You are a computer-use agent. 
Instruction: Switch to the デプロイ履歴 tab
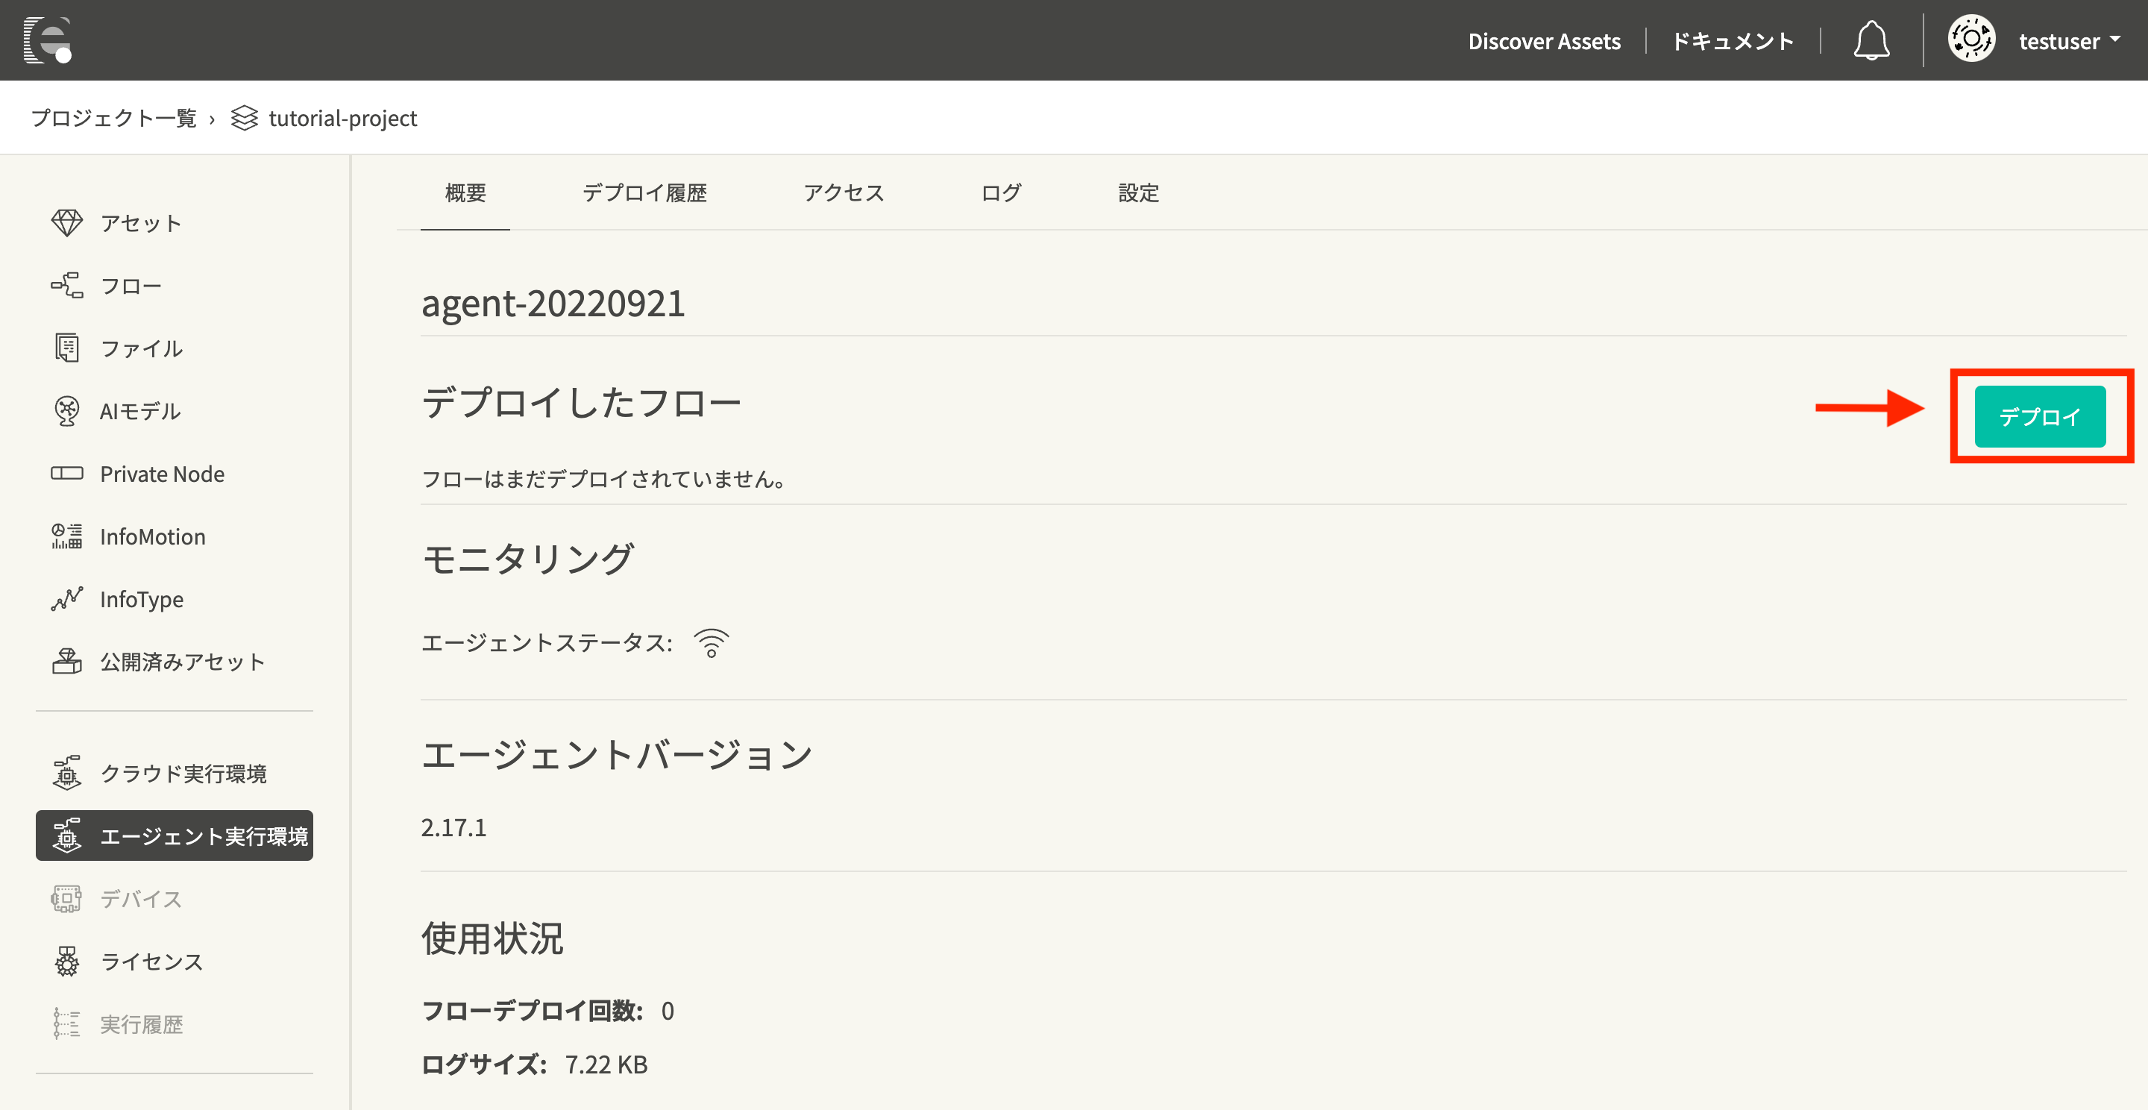click(x=644, y=192)
